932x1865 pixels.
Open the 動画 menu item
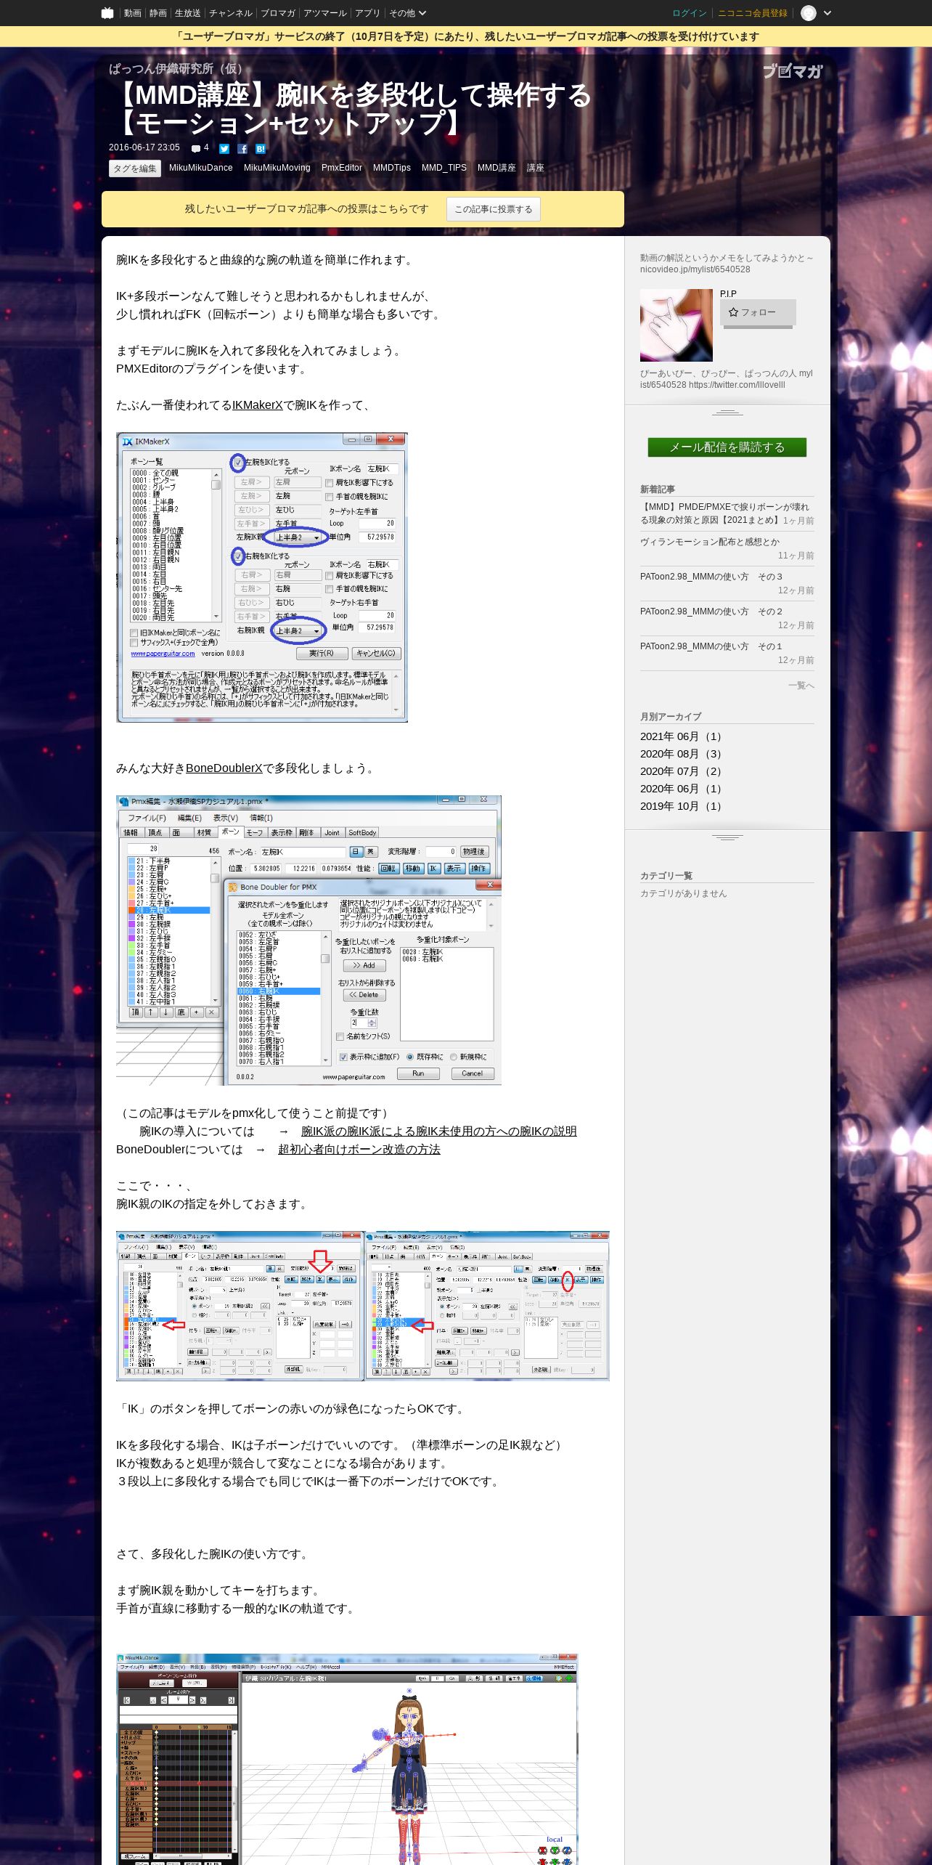coord(132,13)
